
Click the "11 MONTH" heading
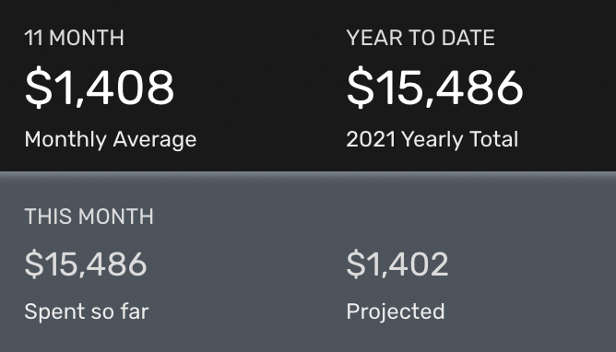[75, 38]
